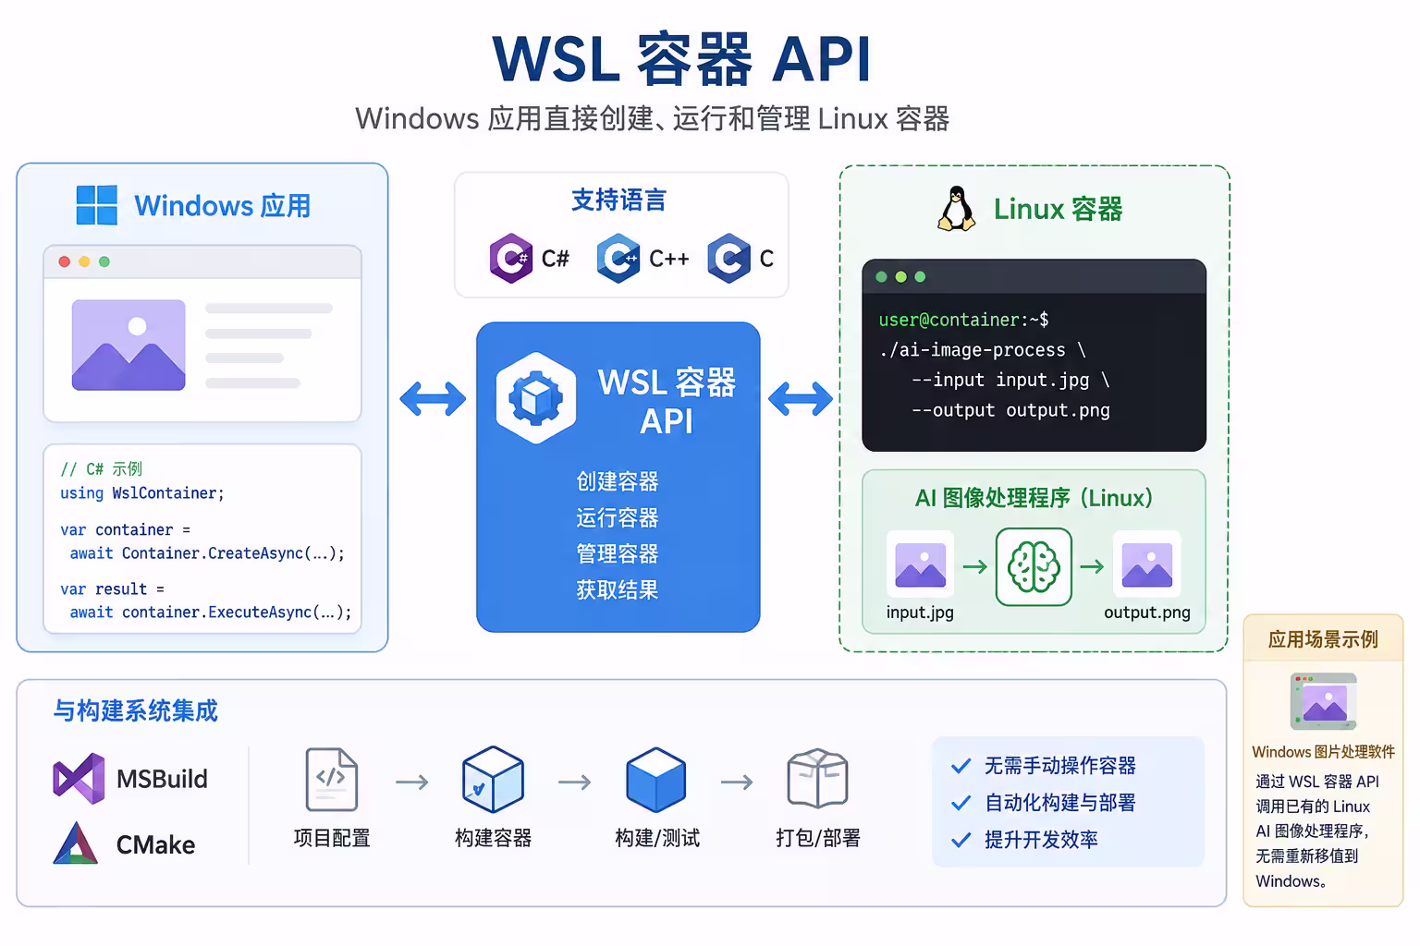Screen dimensions: 1420x946
Task: Click the using WslContainer; code line
Action: click(x=142, y=493)
